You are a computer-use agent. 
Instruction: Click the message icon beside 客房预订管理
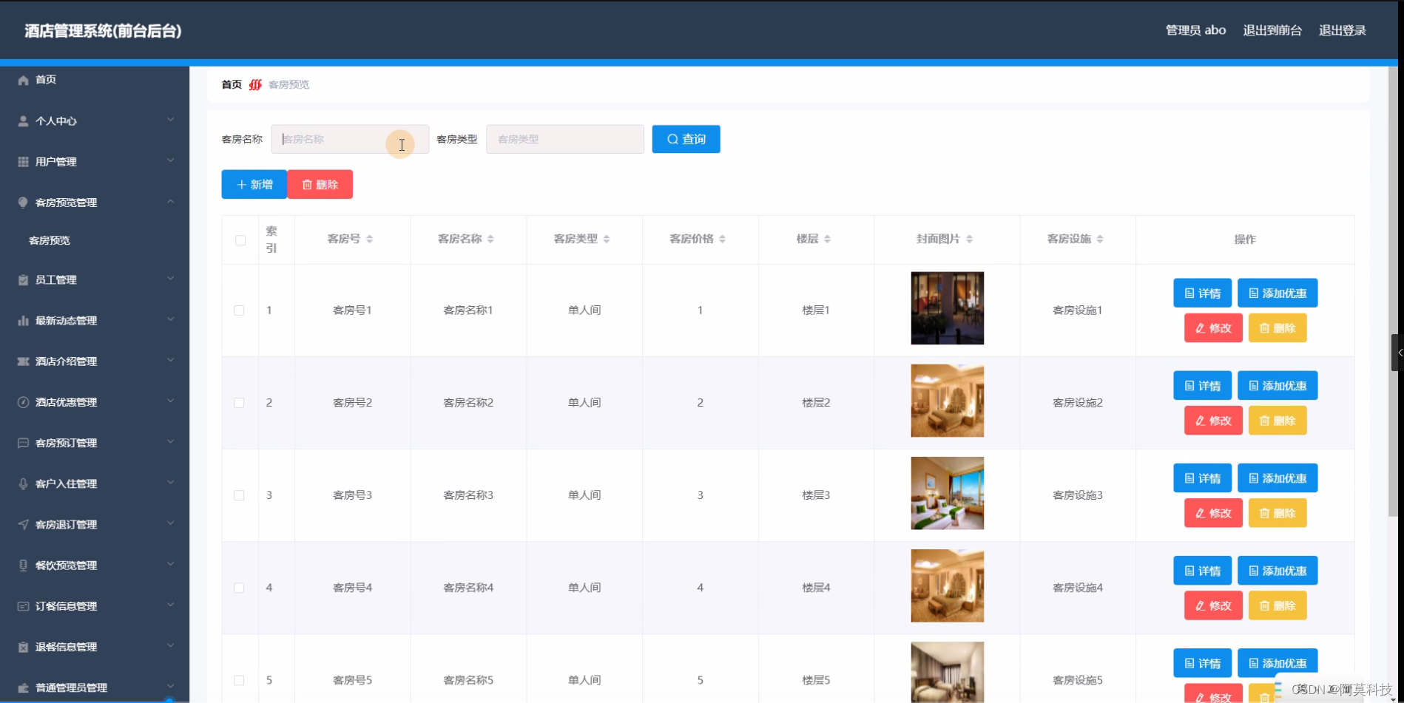tap(23, 443)
